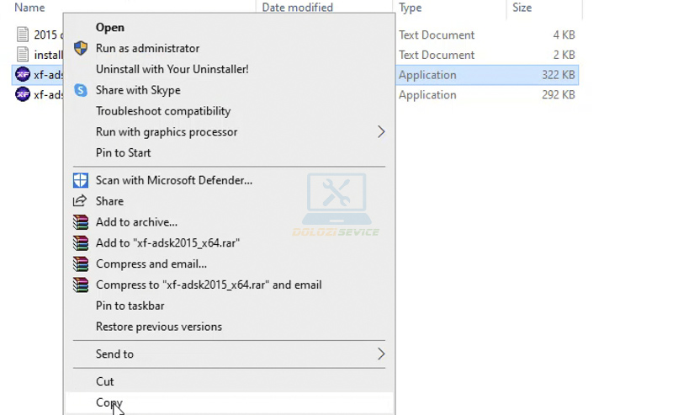Click the Microsoft Defender shield icon

pos(81,180)
